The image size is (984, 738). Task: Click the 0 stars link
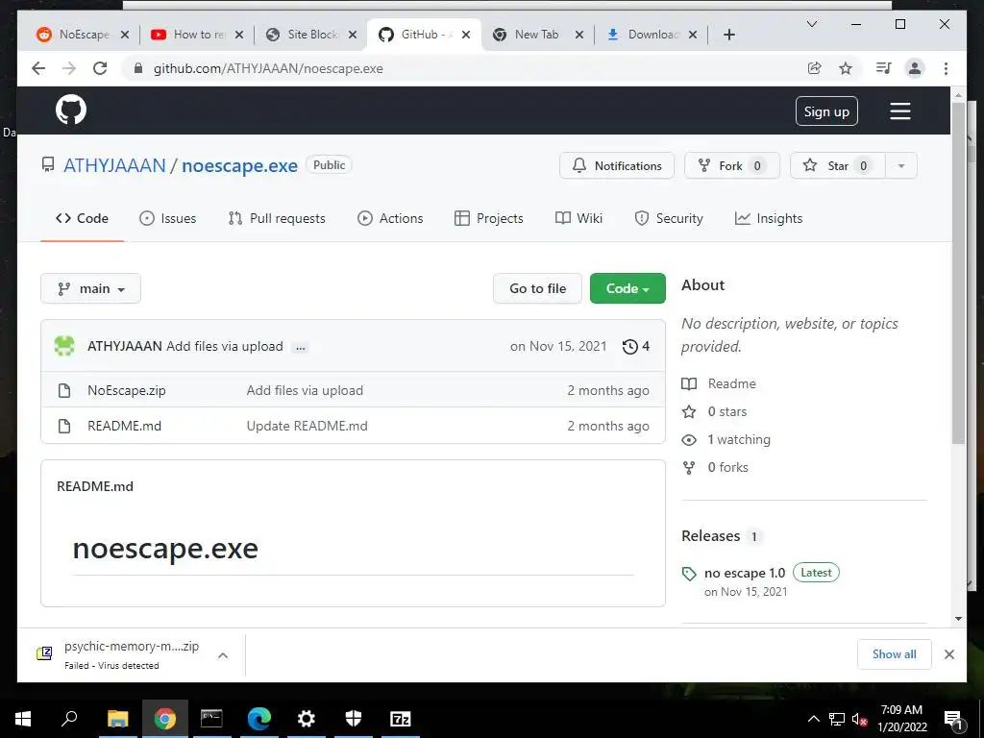727,411
